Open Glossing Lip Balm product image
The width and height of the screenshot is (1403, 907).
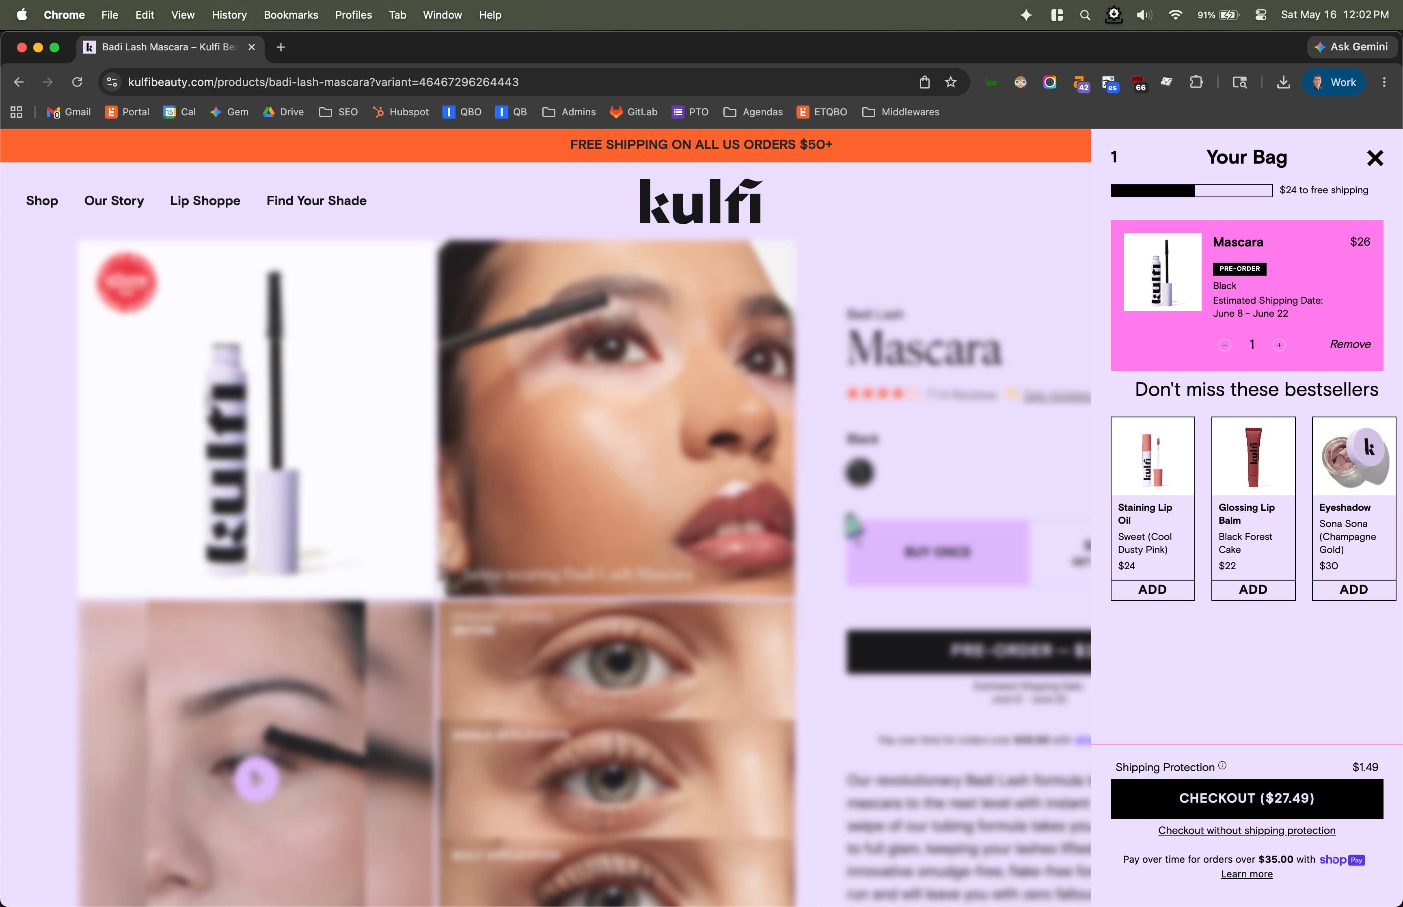[x=1253, y=456]
